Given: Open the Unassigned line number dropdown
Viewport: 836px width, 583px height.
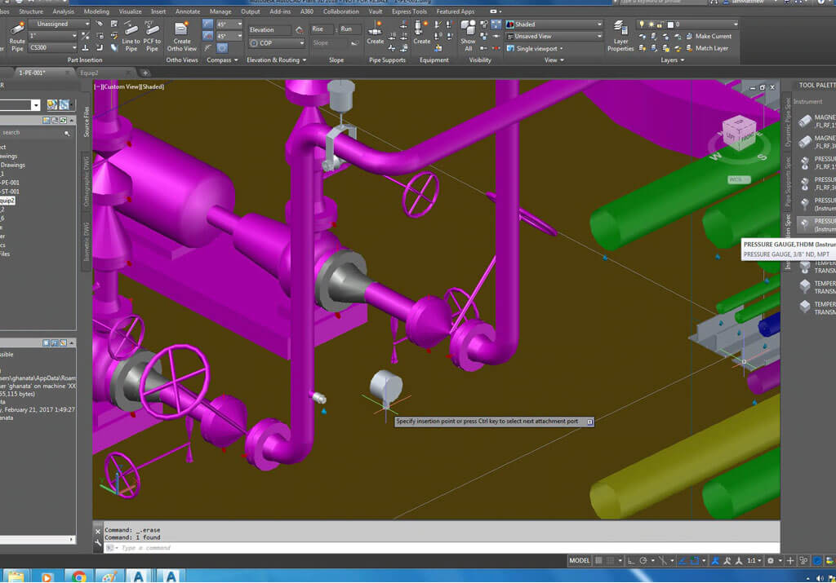Looking at the screenshot, I should (x=59, y=24).
